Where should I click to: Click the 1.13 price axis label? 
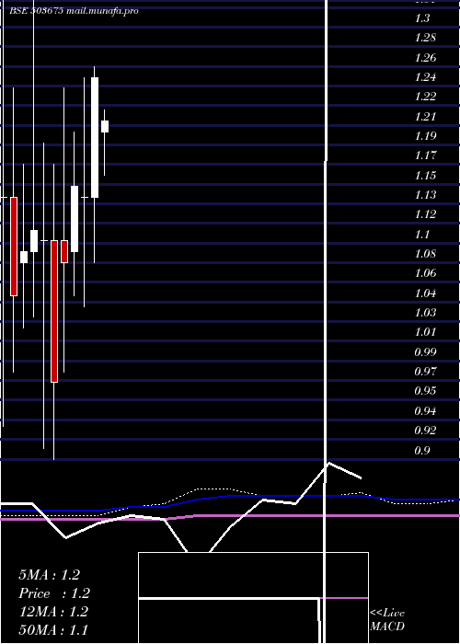(425, 195)
